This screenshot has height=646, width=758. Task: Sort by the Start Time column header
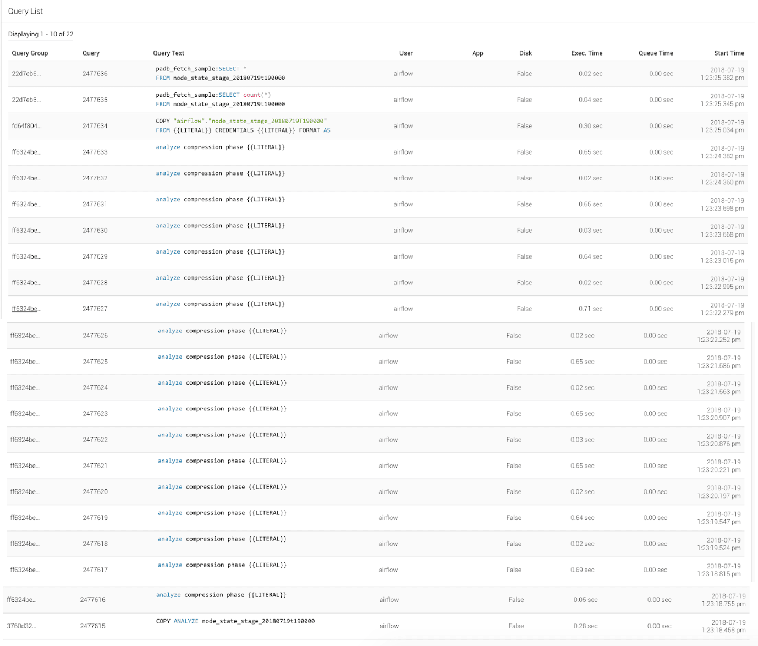tap(729, 53)
